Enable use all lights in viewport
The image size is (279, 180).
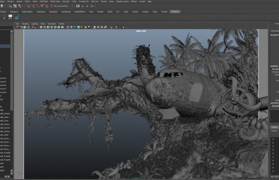click(85, 27)
